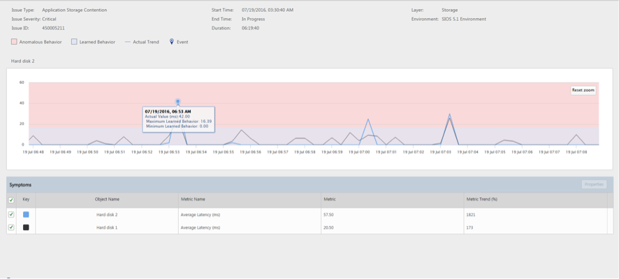Click the Issue ID value 450005211
This screenshot has width=619, height=279.
click(53, 29)
